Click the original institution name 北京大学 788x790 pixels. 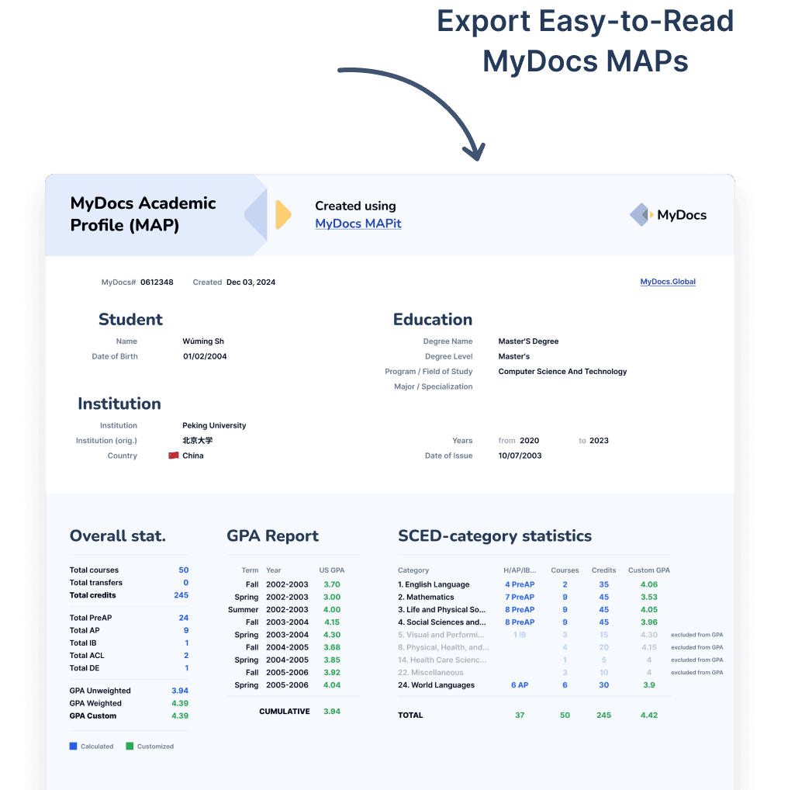click(197, 440)
